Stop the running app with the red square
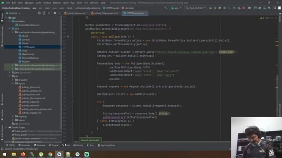Viewport: 282px width, 158px height. pos(244,8)
